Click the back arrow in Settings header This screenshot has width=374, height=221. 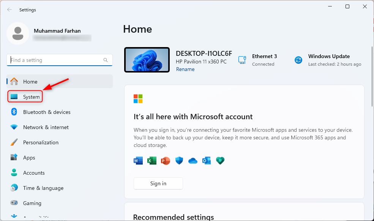9,9
